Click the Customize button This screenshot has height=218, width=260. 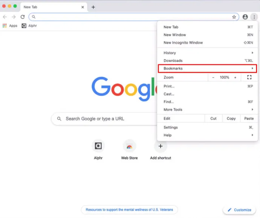[x=239, y=210]
